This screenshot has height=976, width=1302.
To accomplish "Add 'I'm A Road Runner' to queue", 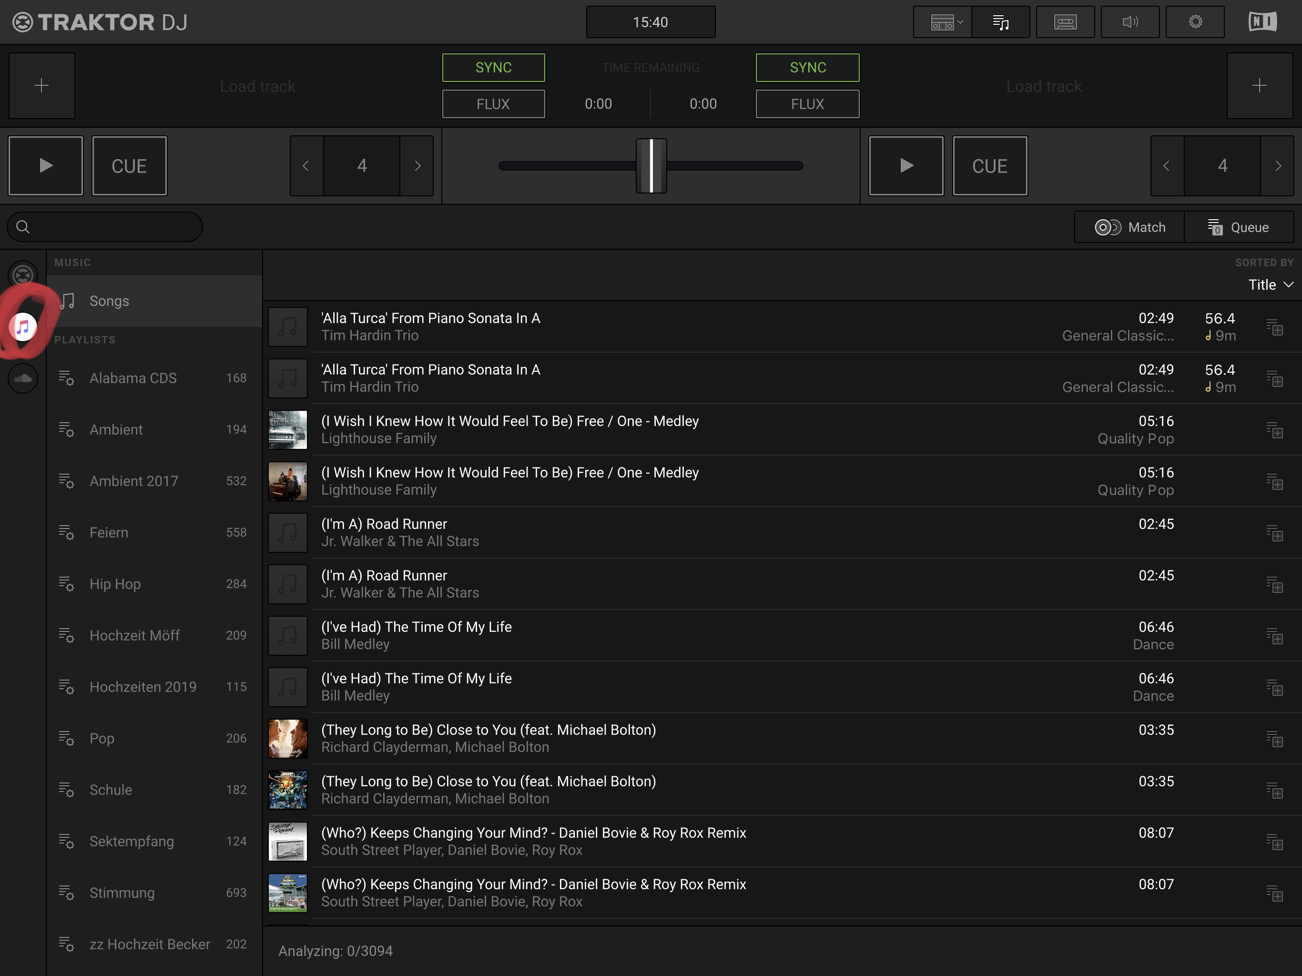I will pos(1274,533).
